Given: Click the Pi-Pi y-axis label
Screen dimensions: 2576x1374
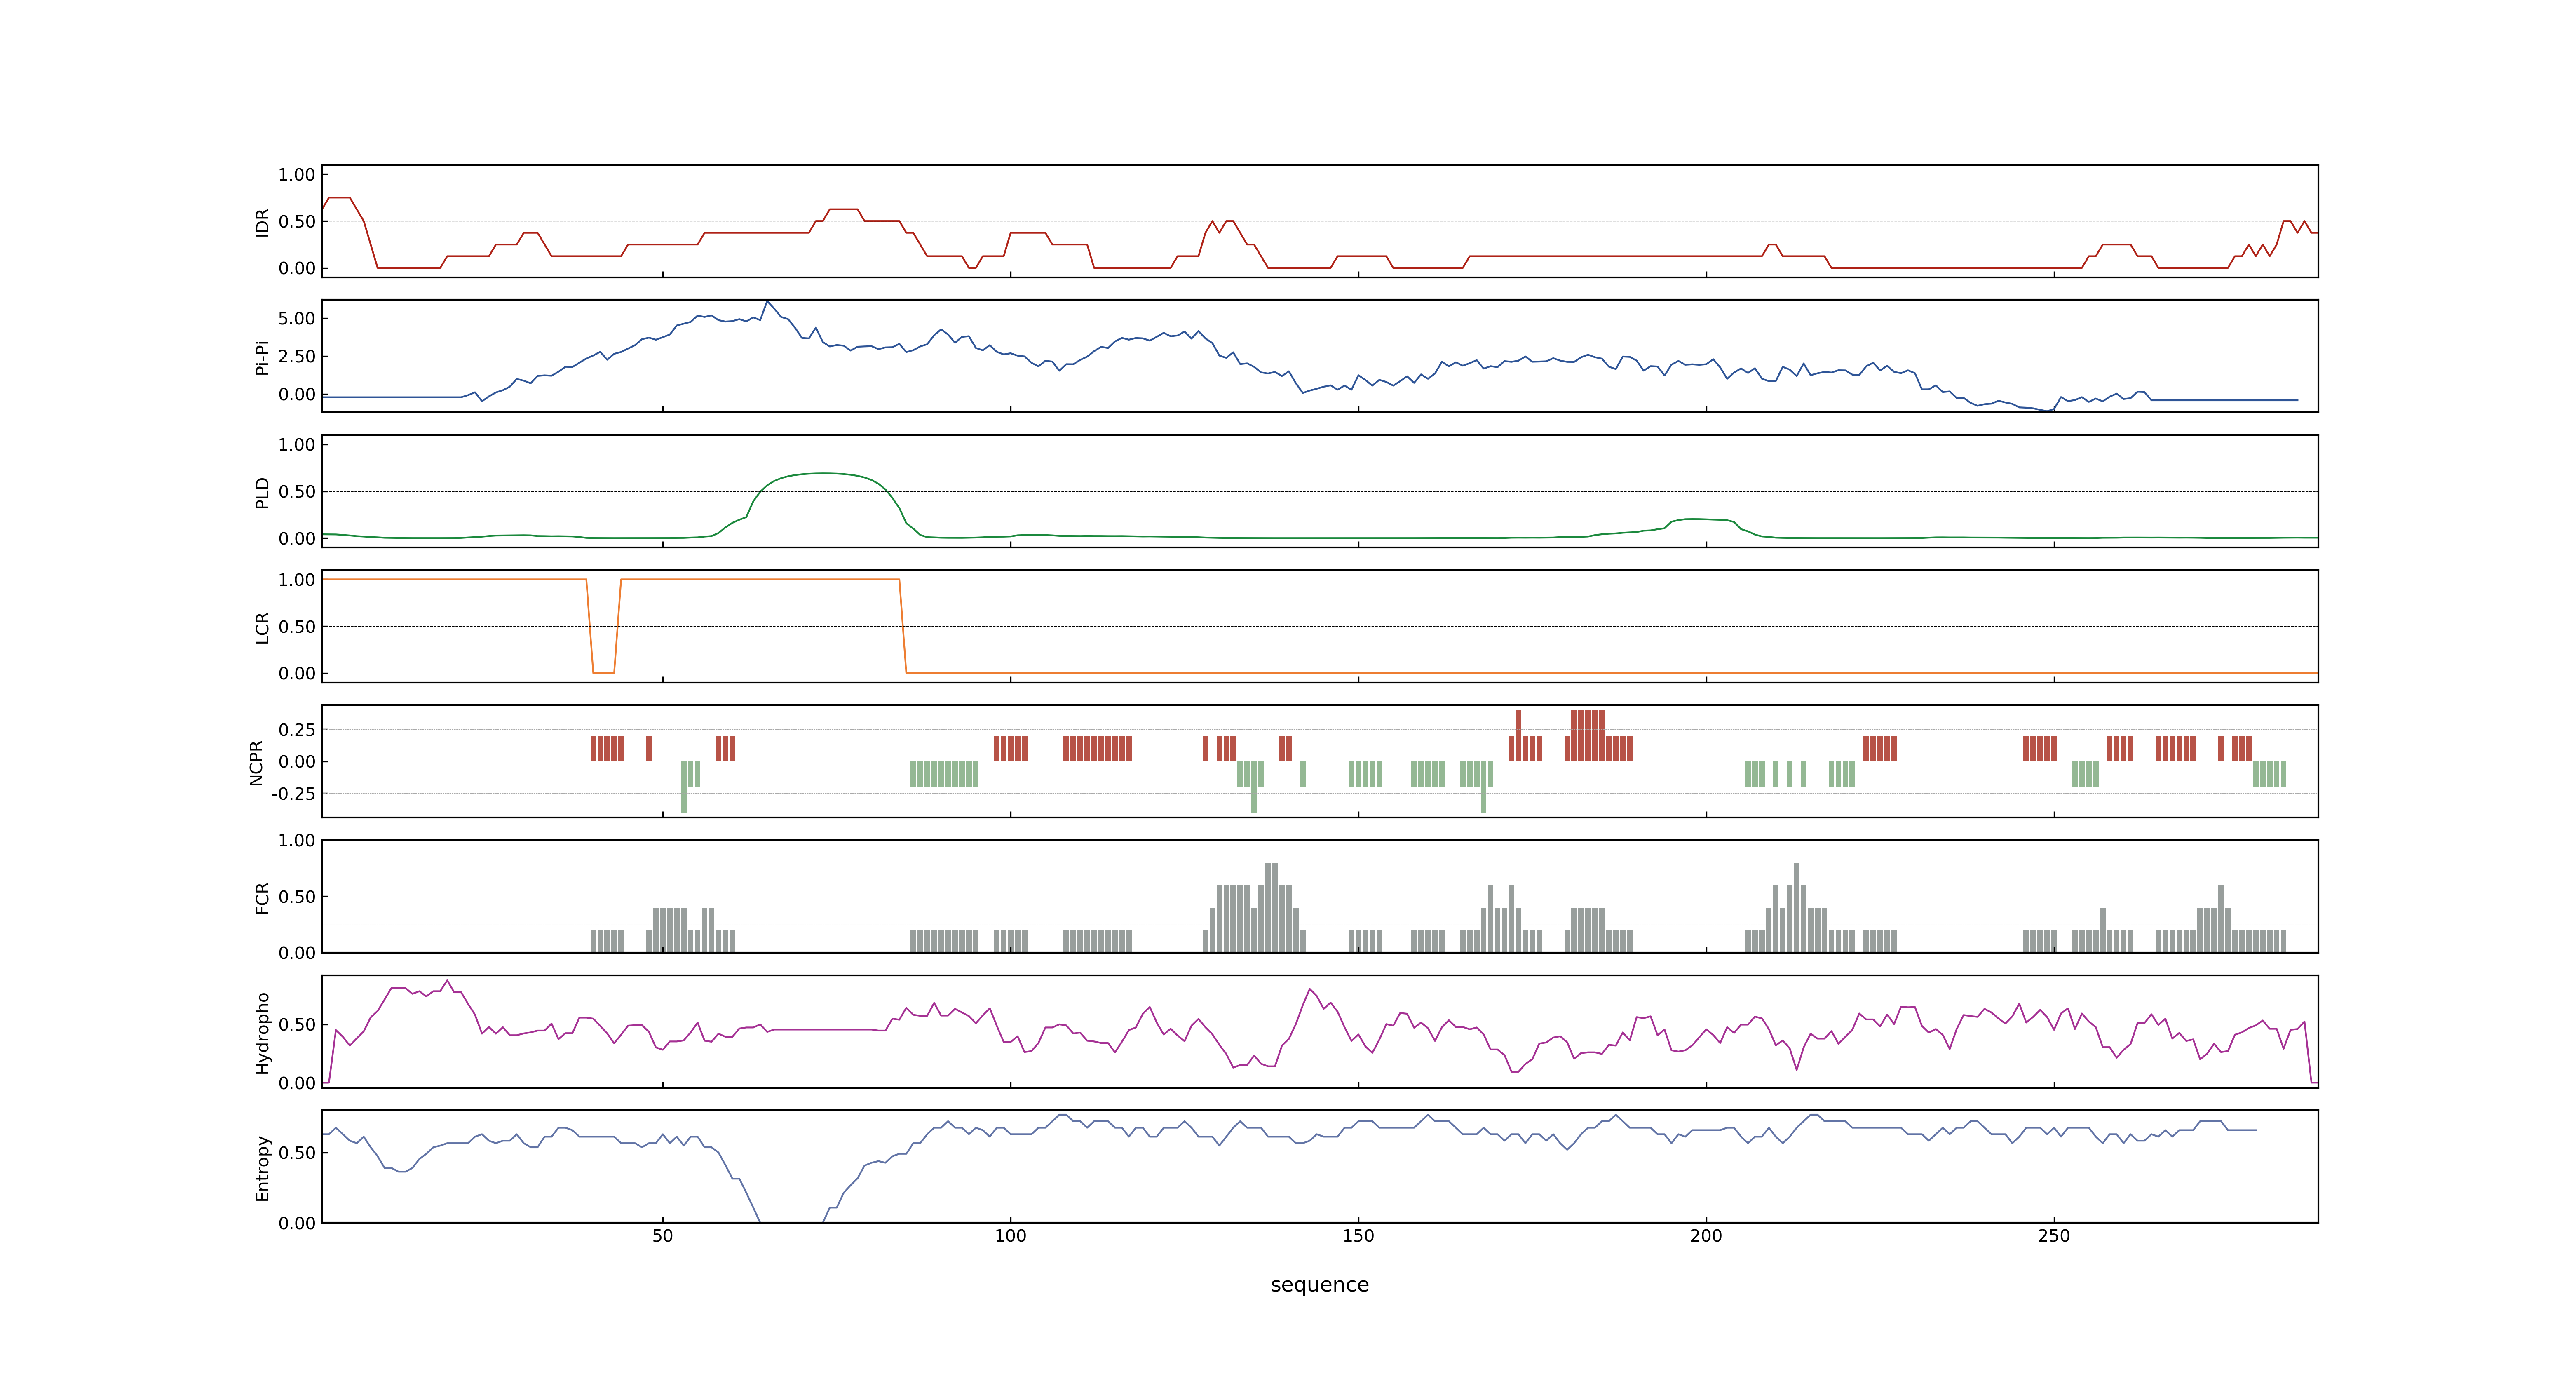Looking at the screenshot, I should (x=262, y=357).
